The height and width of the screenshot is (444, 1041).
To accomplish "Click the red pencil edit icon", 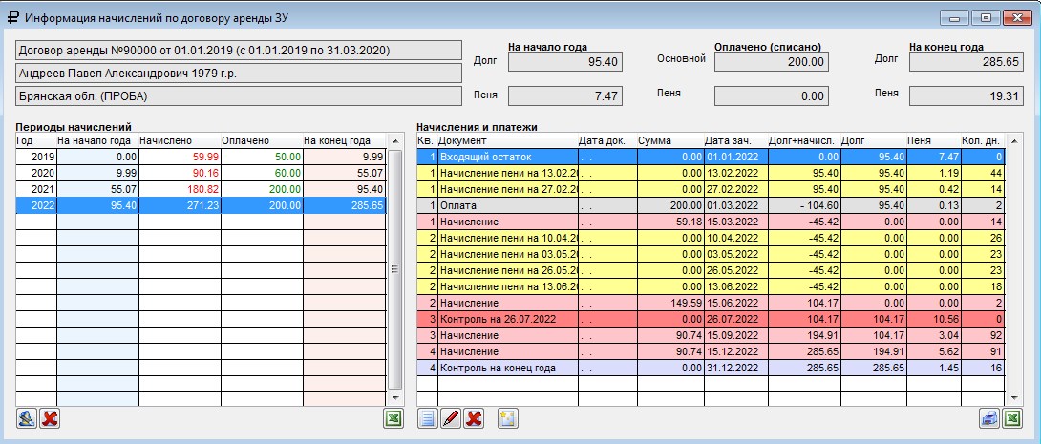I will pyautogui.click(x=450, y=418).
